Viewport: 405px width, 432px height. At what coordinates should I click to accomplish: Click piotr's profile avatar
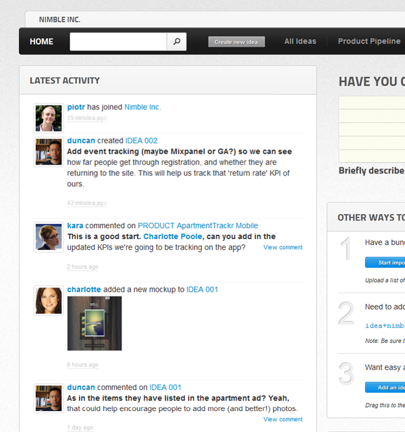(x=49, y=118)
